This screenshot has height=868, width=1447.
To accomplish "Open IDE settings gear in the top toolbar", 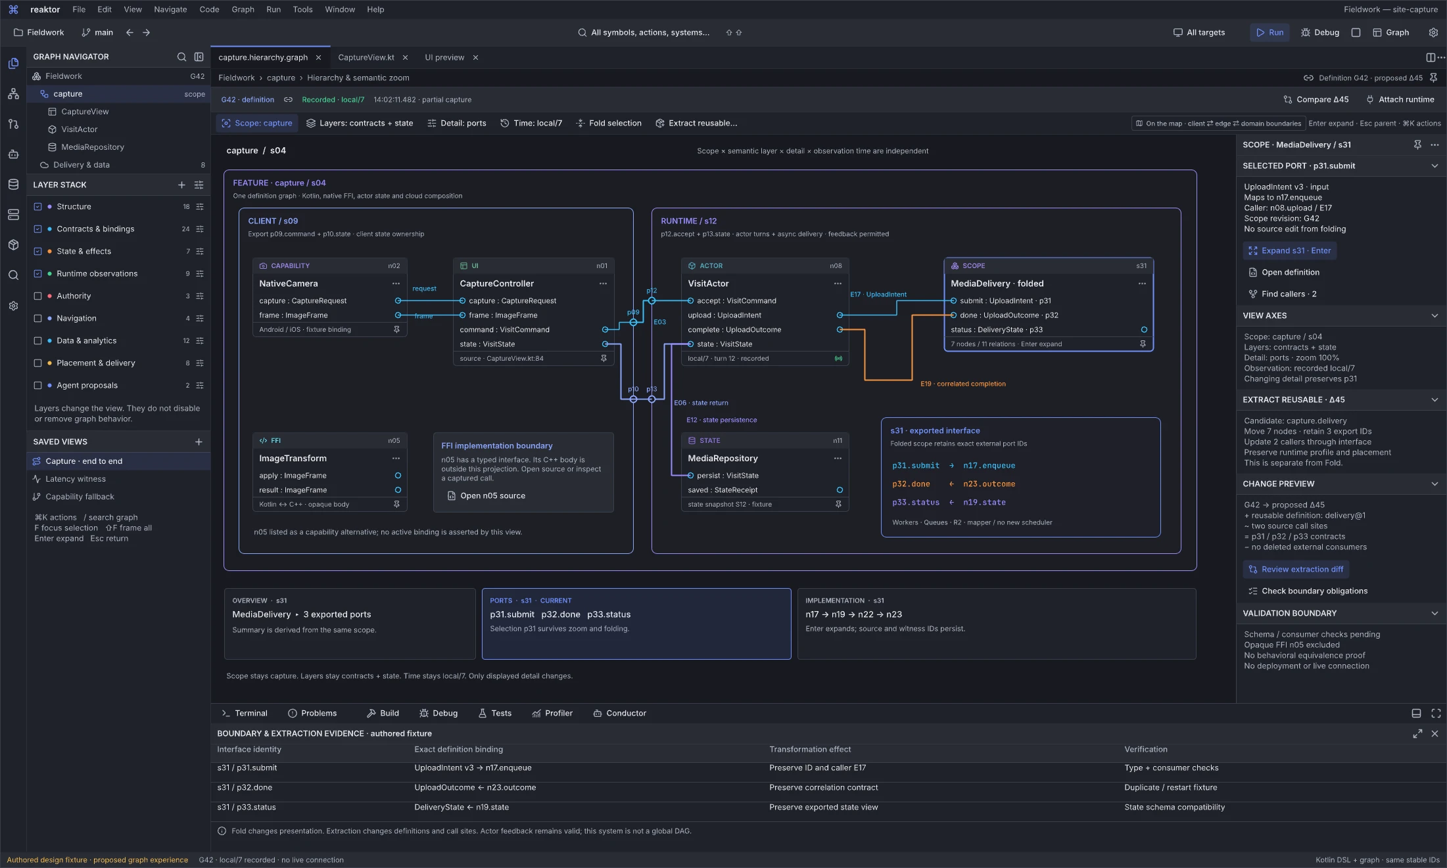I will (1433, 32).
